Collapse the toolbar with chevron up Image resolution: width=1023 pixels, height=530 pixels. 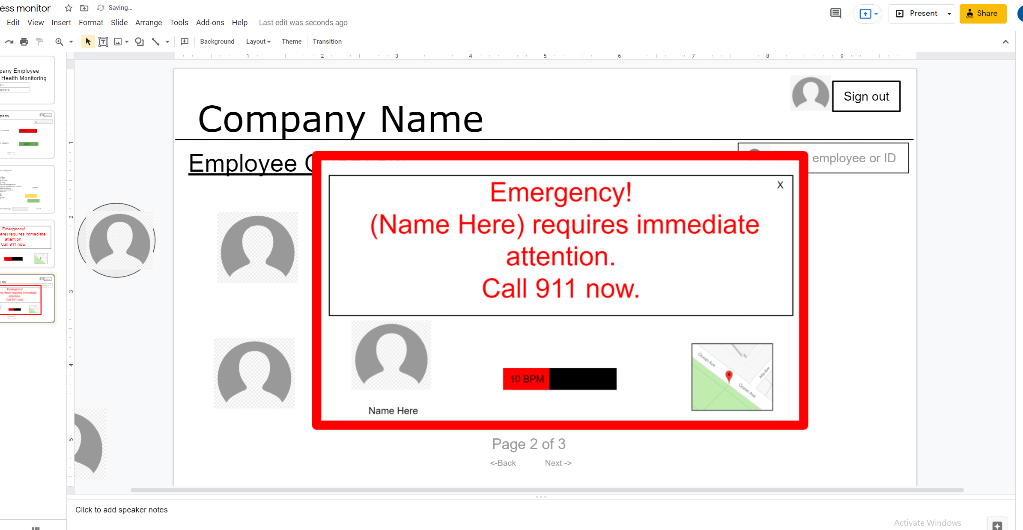click(x=1005, y=42)
